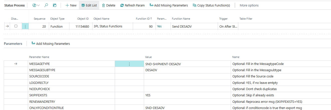Click SND-SHIPMENT-DESADV value cell
The width and height of the screenshot is (331, 110).
187,64
